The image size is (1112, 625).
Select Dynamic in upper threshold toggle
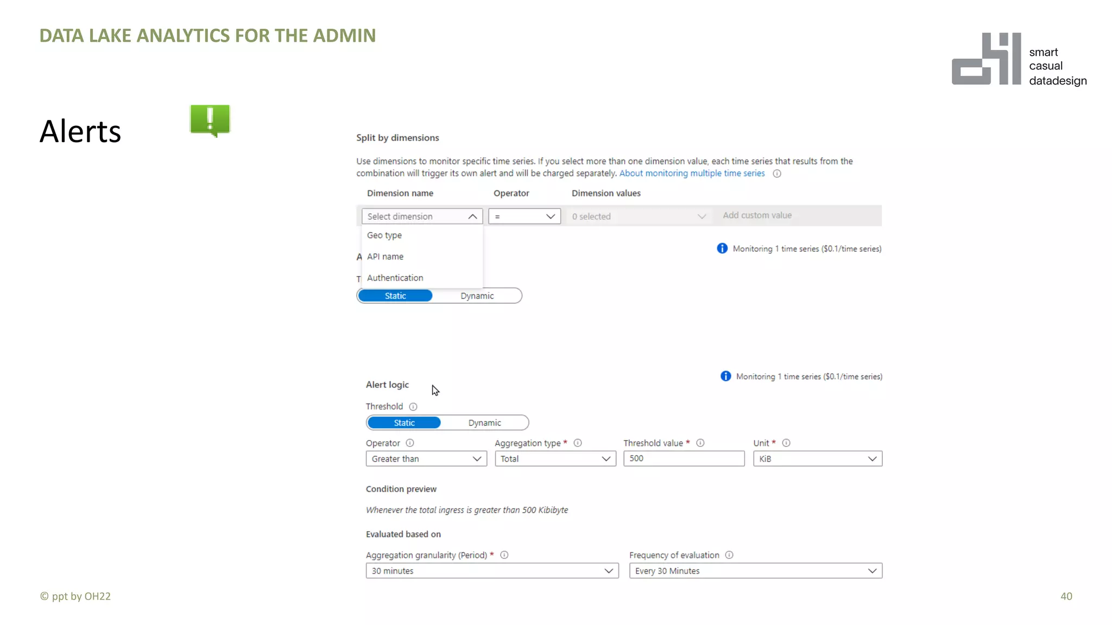click(x=477, y=296)
